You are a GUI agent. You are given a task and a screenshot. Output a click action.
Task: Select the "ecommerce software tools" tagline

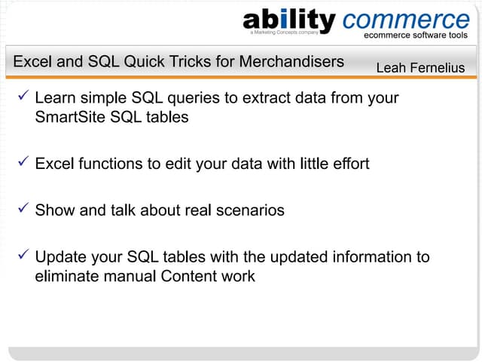click(416, 35)
